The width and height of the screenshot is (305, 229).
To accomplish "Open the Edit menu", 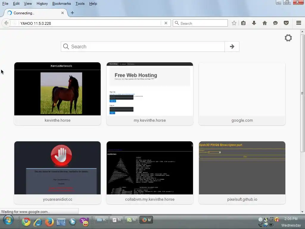I will tap(16, 4).
